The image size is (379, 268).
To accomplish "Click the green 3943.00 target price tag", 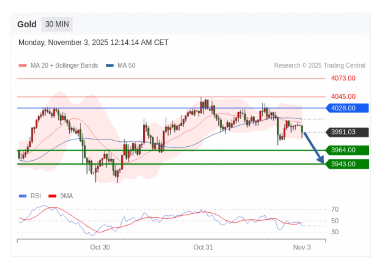I will (x=347, y=164).
